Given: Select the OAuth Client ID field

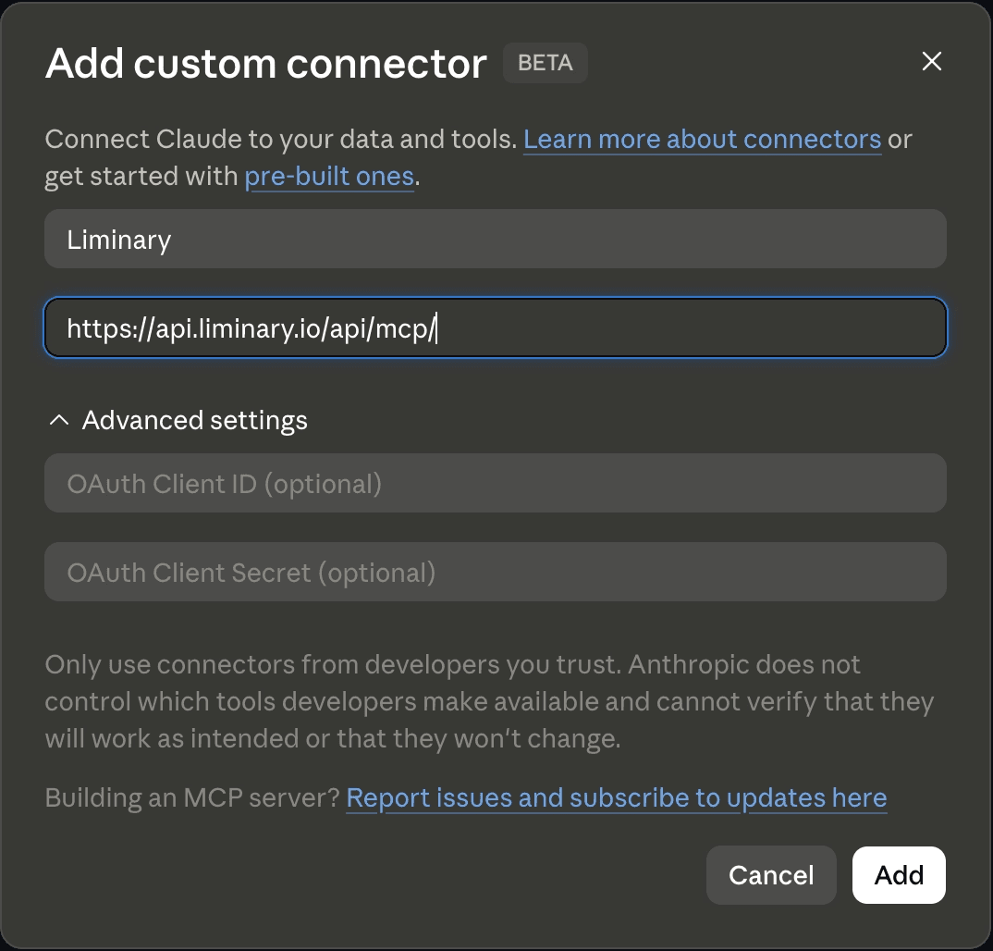Looking at the screenshot, I should [496, 483].
